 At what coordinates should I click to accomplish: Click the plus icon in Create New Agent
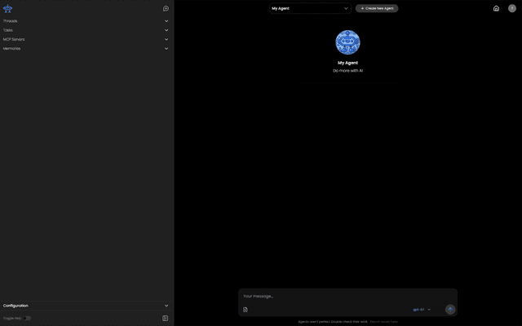pos(362,8)
